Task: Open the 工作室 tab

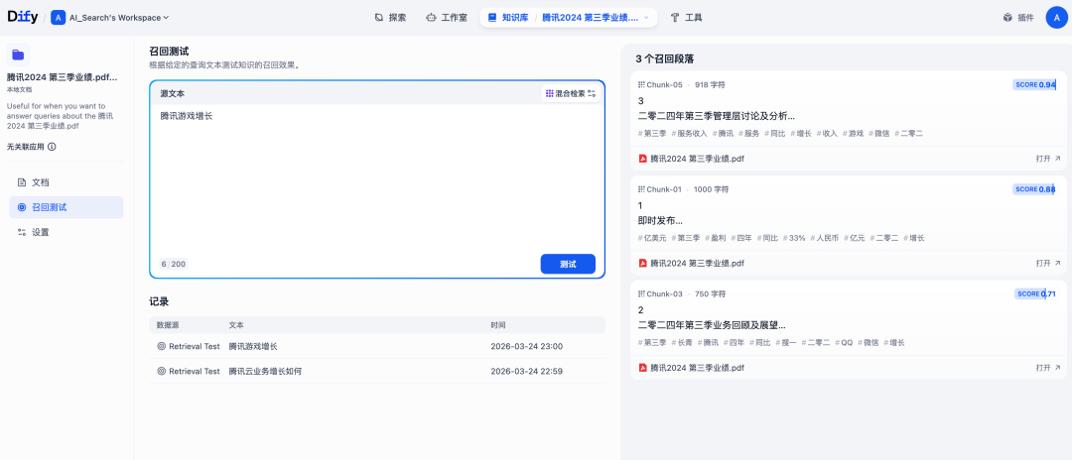Action: pos(447,18)
